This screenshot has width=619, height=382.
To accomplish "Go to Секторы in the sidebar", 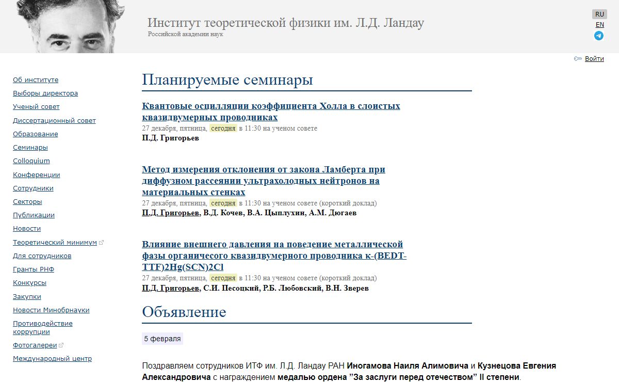I will (x=27, y=202).
